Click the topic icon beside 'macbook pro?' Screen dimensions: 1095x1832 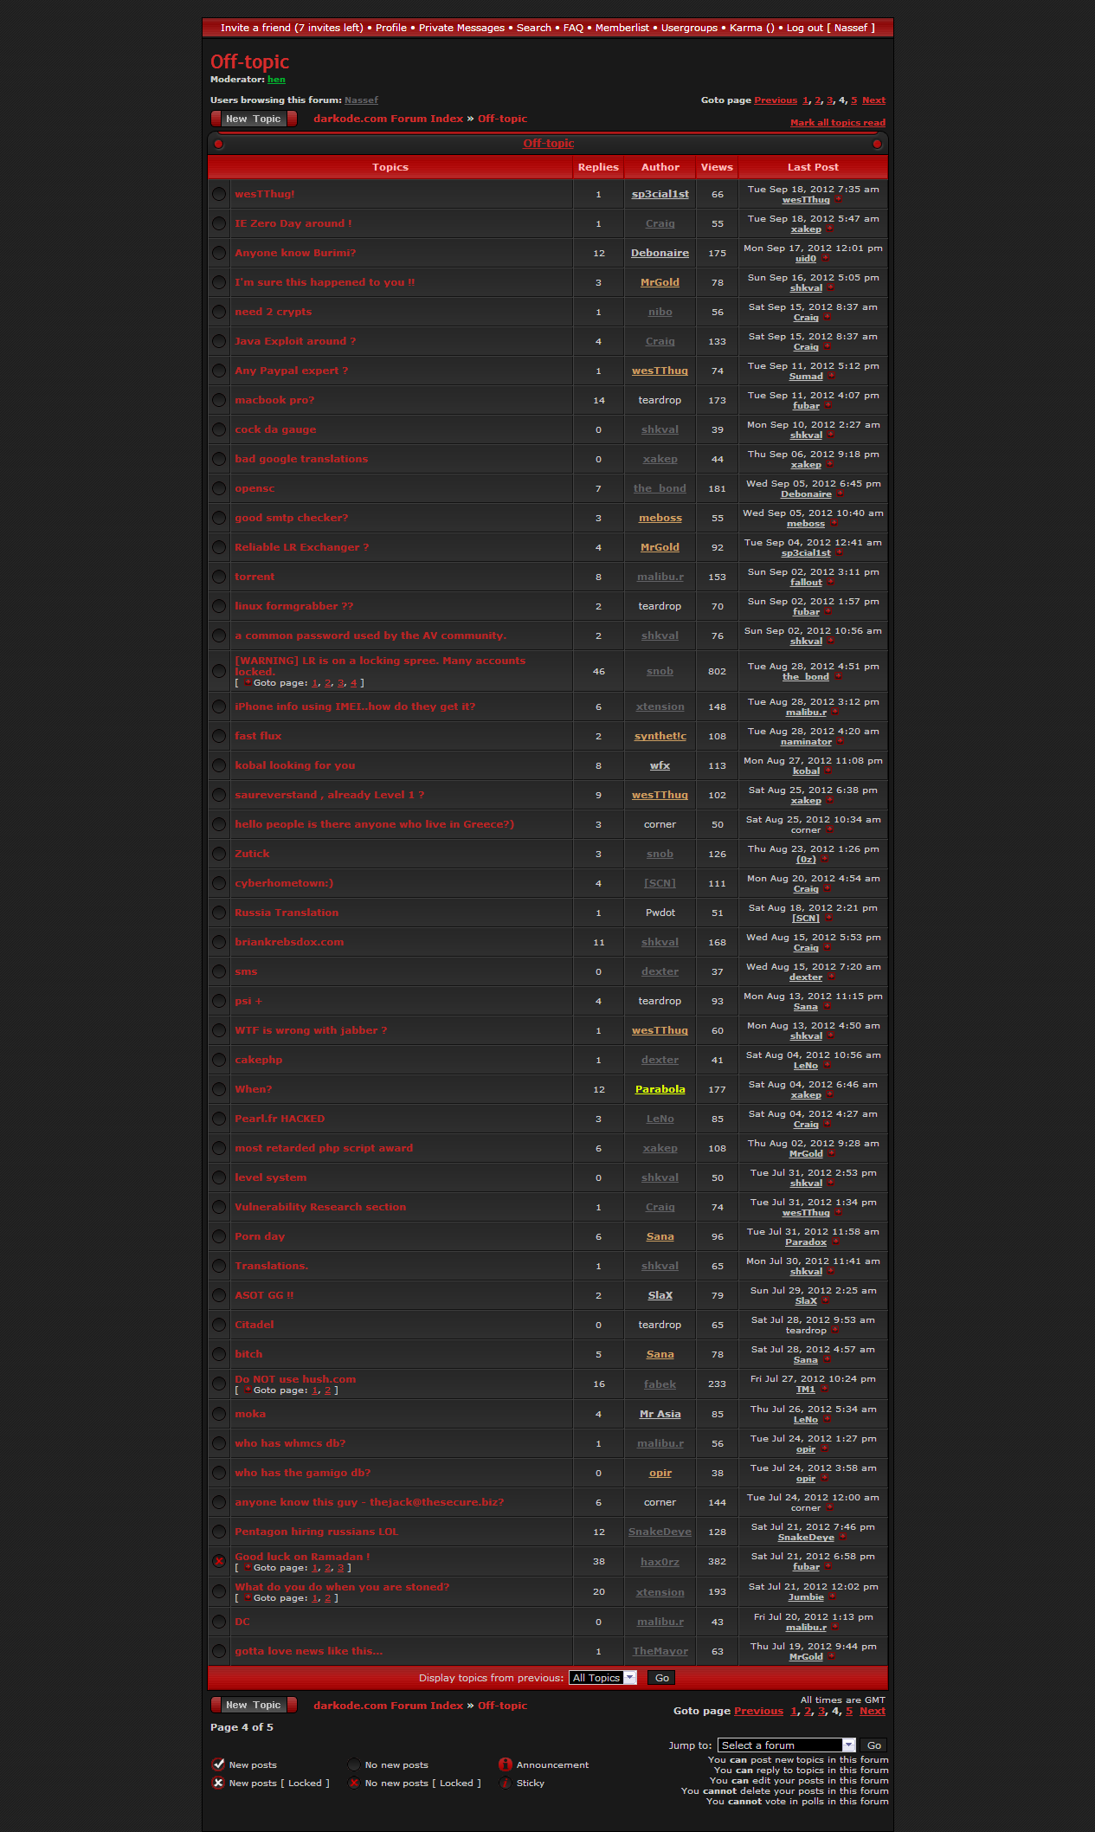(219, 401)
